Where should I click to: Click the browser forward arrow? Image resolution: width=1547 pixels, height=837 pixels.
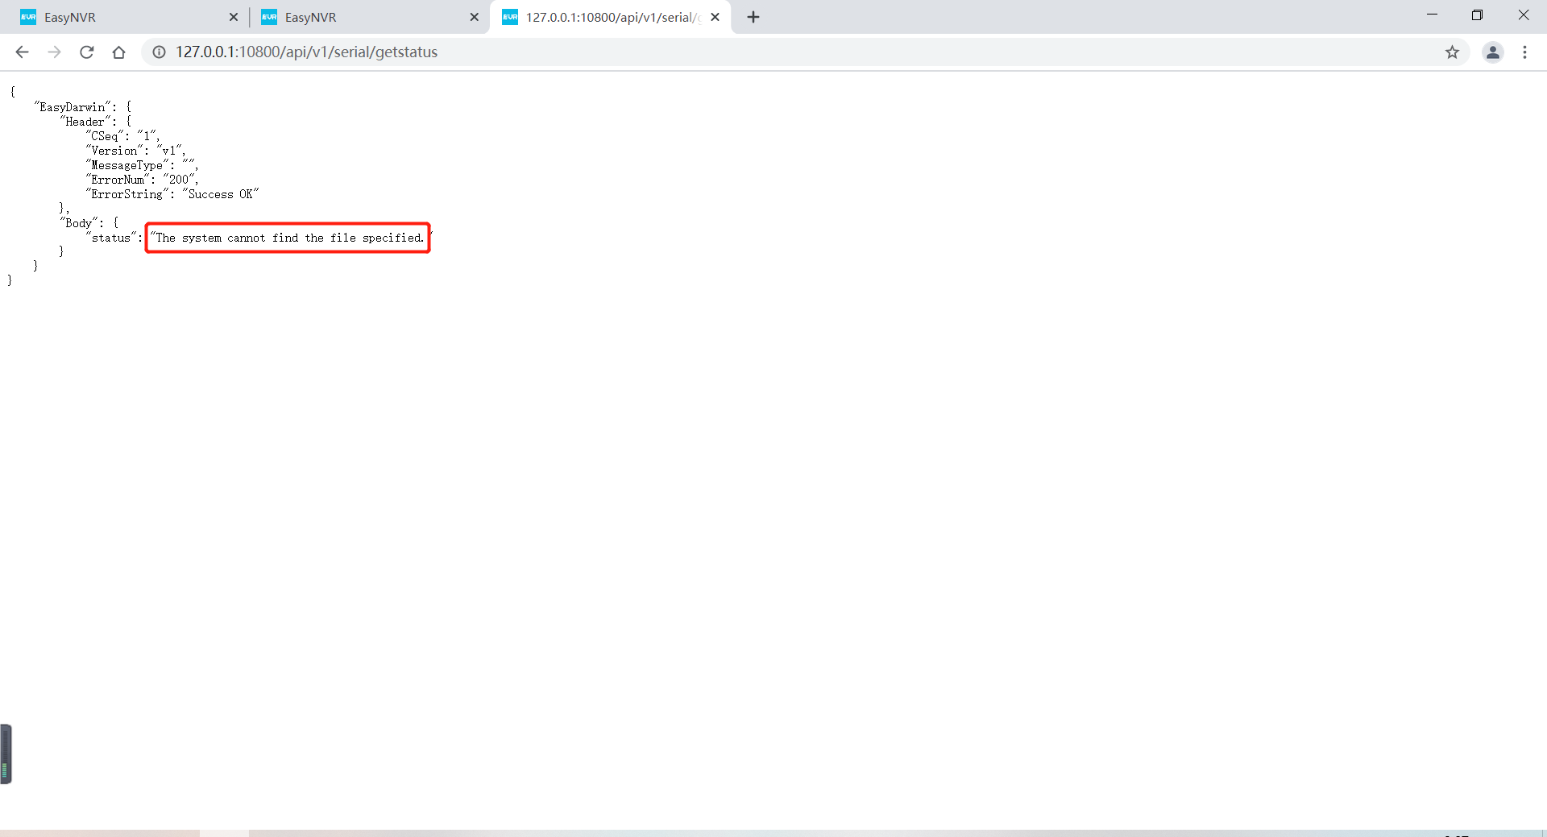click(x=54, y=52)
